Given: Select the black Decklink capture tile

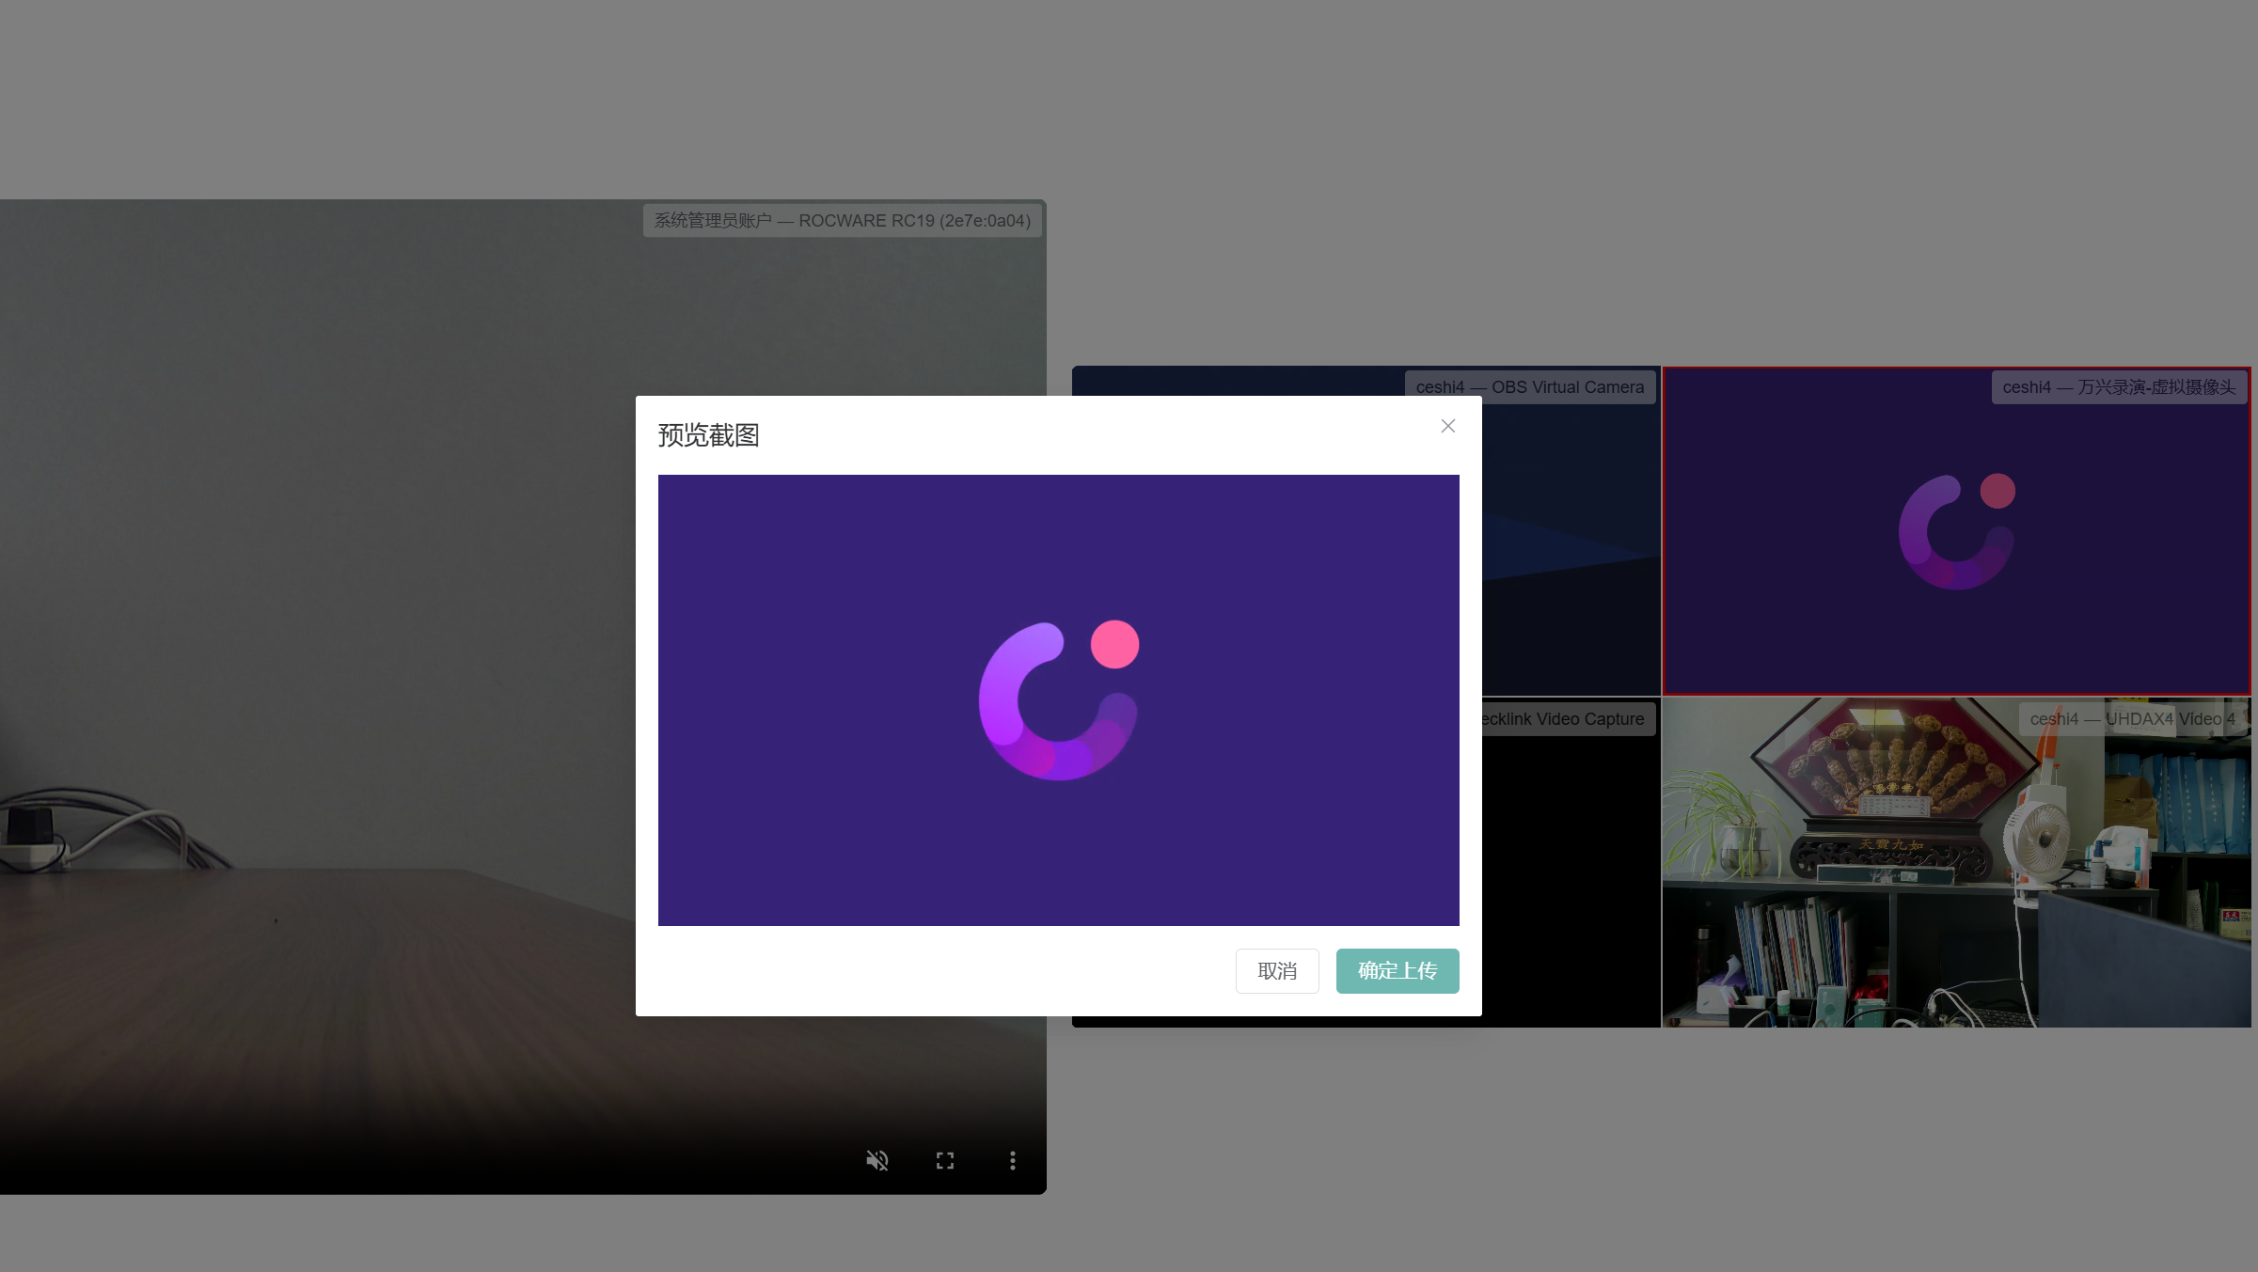Looking at the screenshot, I should tap(1571, 874).
